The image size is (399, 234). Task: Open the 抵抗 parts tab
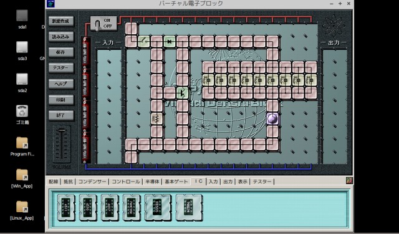click(68, 182)
